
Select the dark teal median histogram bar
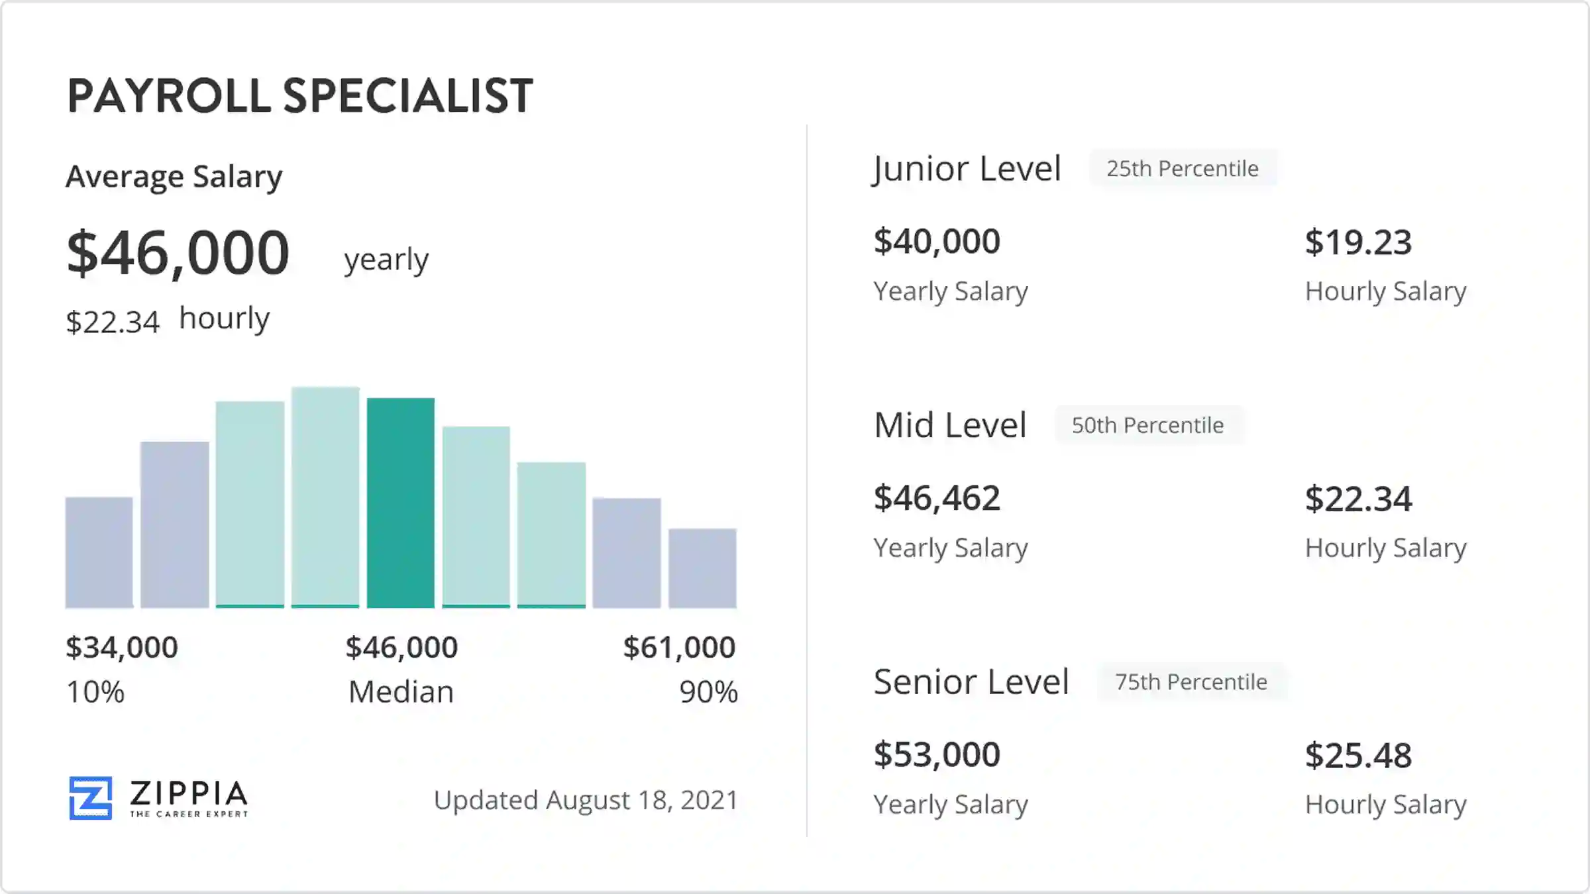(x=401, y=503)
